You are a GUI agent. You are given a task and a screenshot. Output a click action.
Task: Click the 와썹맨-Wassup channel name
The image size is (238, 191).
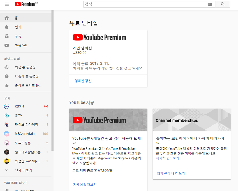click(27, 161)
